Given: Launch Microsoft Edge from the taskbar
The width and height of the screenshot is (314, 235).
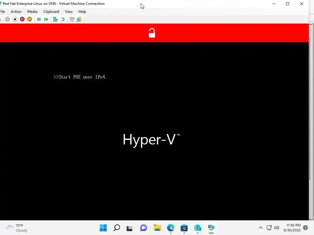Looking at the screenshot, I should [x=170, y=228].
